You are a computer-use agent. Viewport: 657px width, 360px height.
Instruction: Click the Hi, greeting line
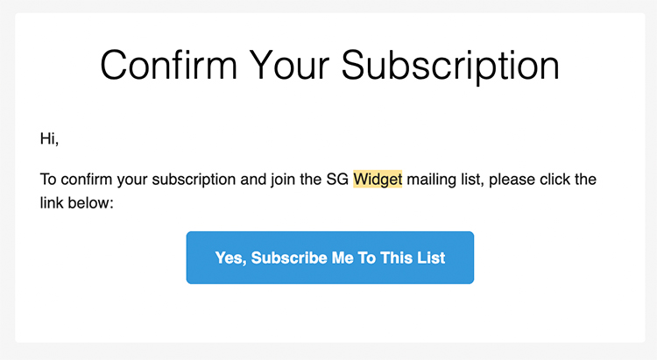pyautogui.click(x=49, y=138)
